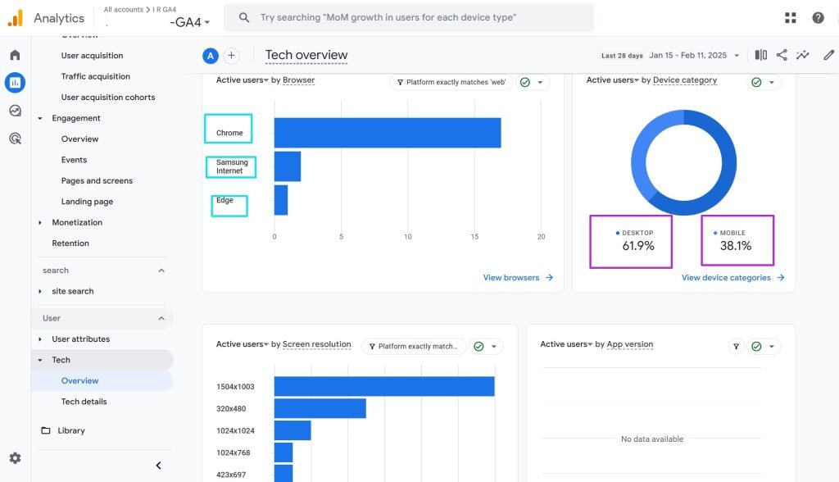Click the compare view icon

point(761,55)
